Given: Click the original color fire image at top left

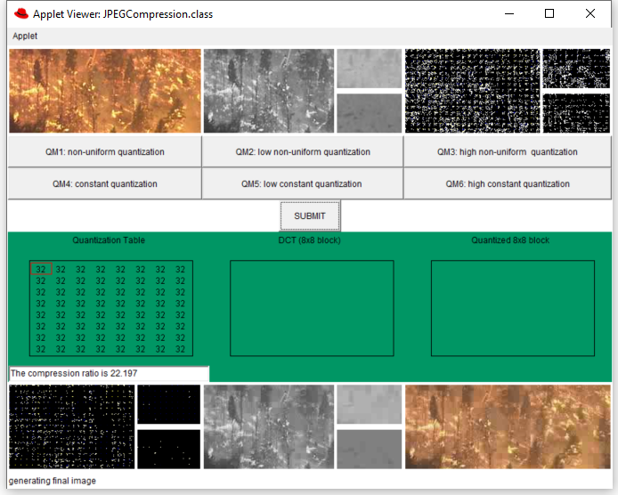Looking at the screenshot, I should pyautogui.click(x=105, y=91).
